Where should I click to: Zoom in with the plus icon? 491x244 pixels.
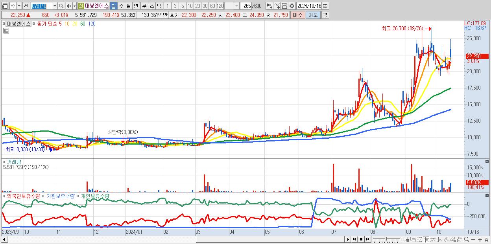[481, 239]
